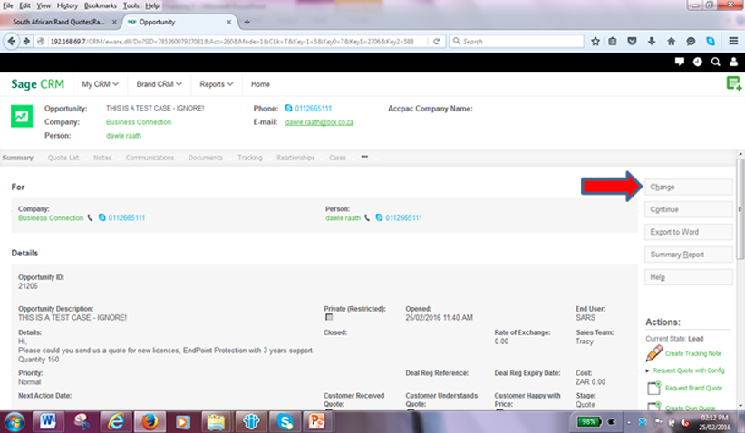Open the dawie.raath email link
The height and width of the screenshot is (433, 745).
tap(319, 122)
